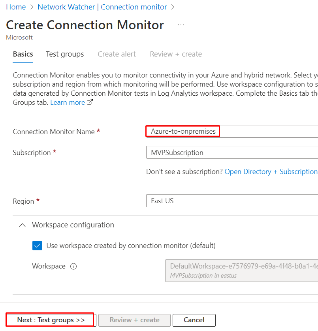Uncheck Use workspace created by connection monitor
Screen dimensions: 318x331
(37, 246)
